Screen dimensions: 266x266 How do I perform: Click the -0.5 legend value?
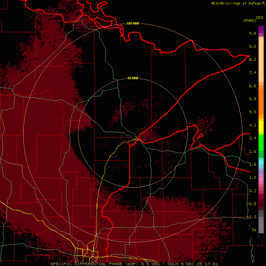coord(252,204)
